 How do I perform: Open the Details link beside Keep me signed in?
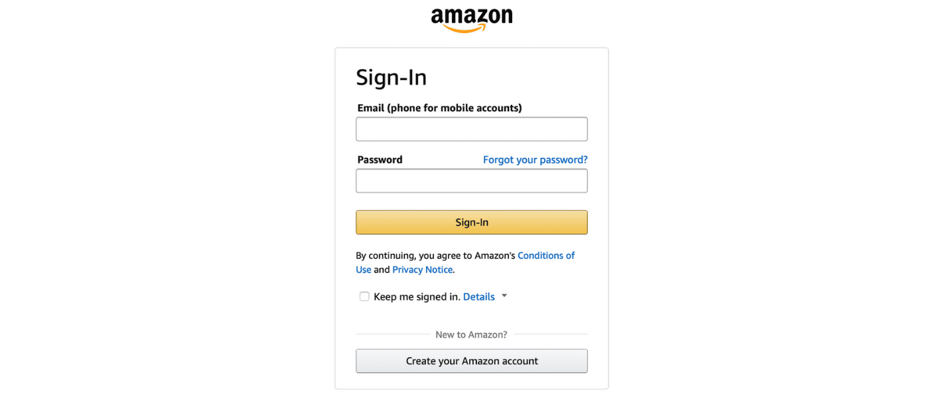click(x=479, y=297)
